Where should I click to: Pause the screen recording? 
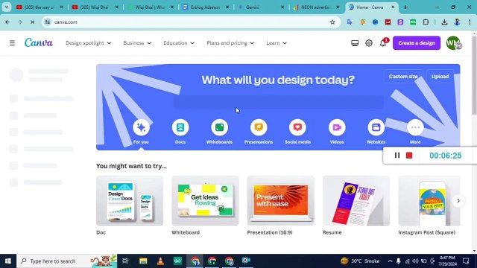[x=397, y=156]
